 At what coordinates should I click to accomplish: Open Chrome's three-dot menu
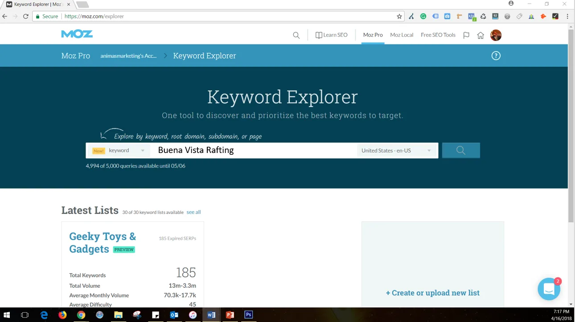point(567,16)
